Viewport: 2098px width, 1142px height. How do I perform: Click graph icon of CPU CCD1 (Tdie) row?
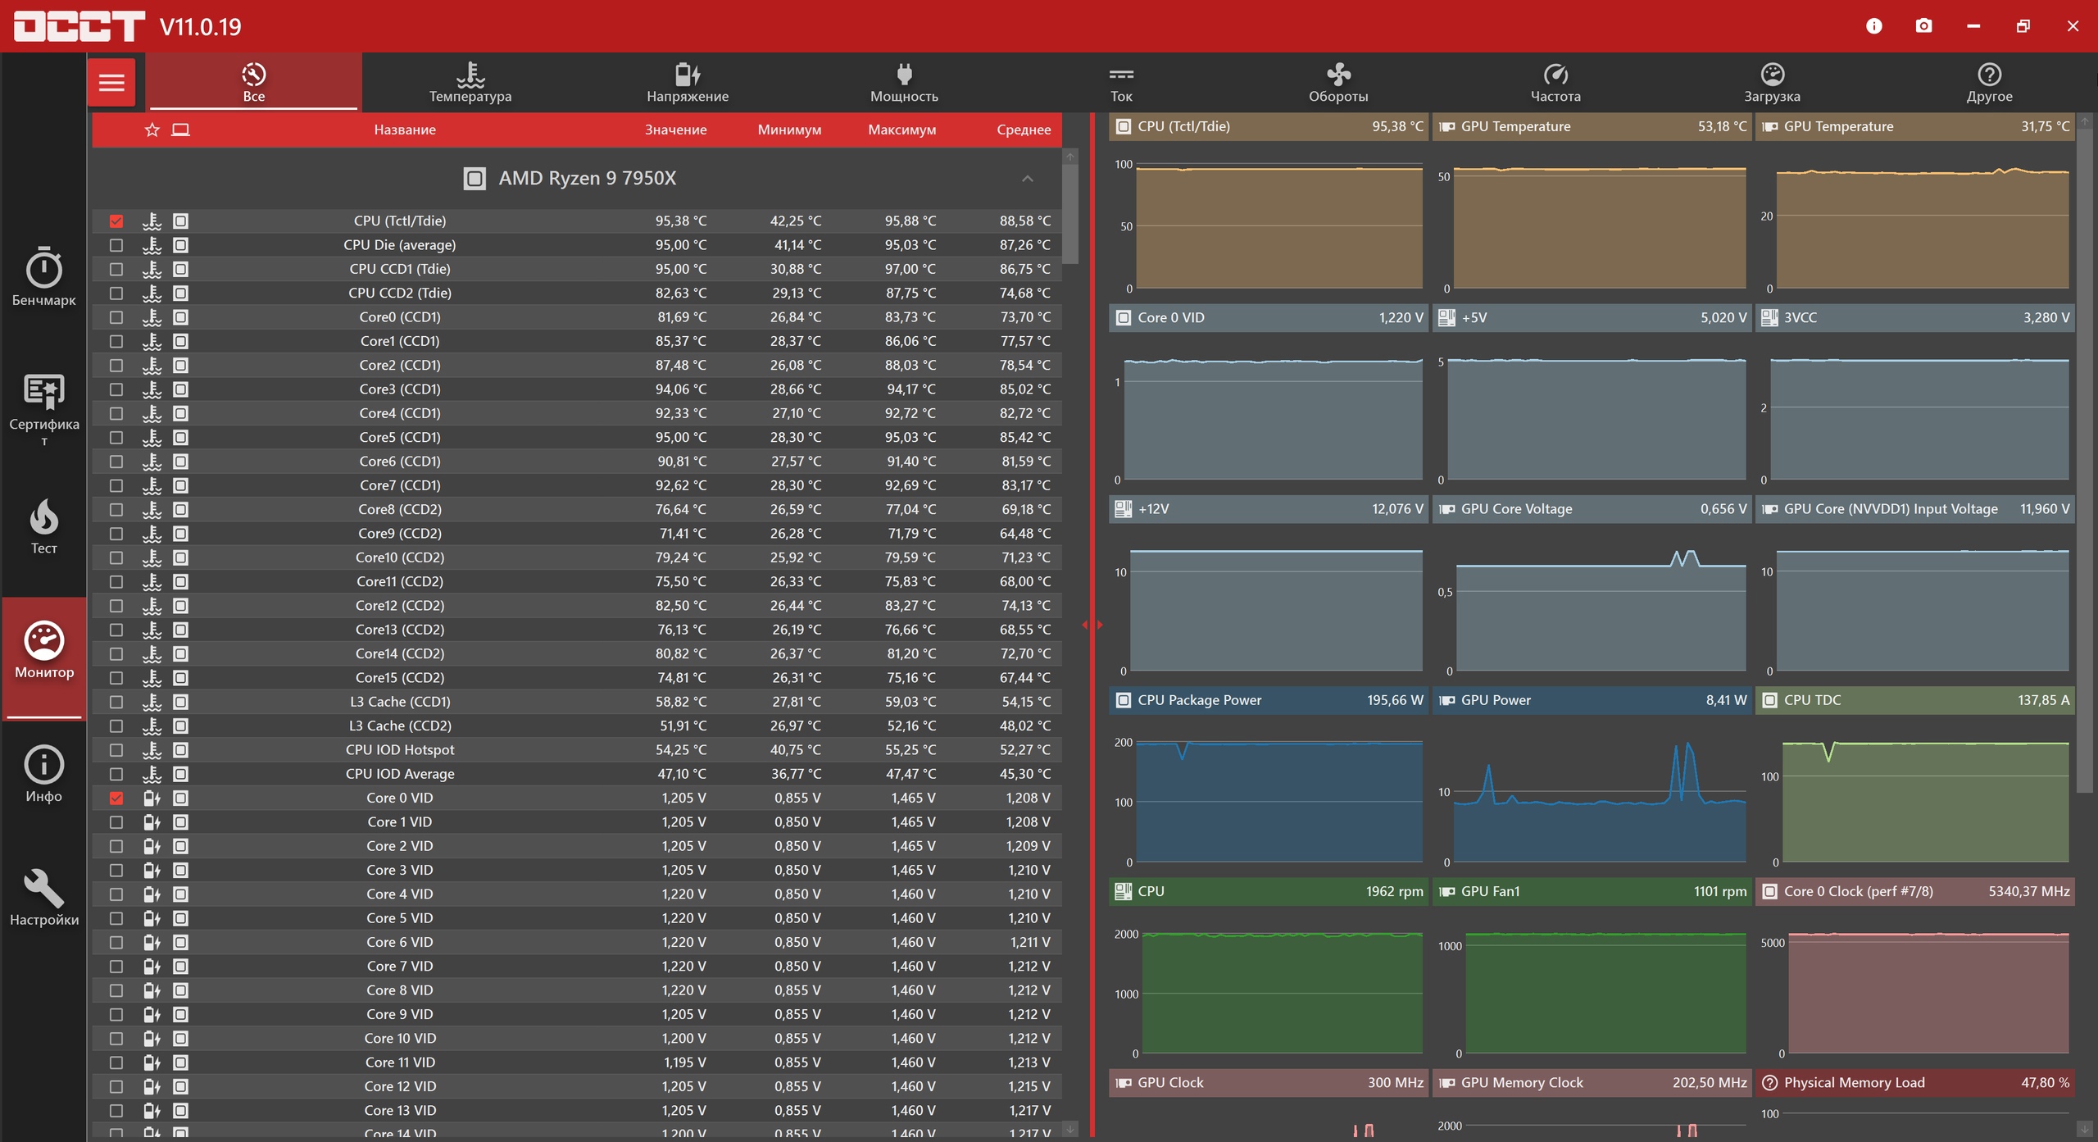(x=180, y=269)
